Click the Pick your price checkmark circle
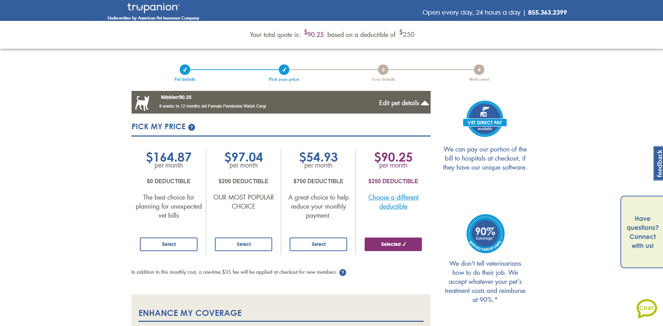This screenshot has height=326, width=663. (284, 70)
